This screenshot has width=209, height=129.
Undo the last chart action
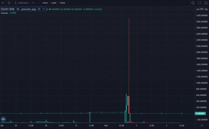(x=33, y=3)
